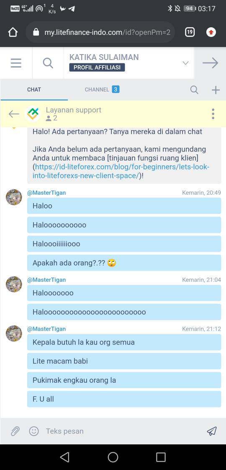This screenshot has width=226, height=470.
Task: Open the hamburger menu
Action: tap(16, 63)
